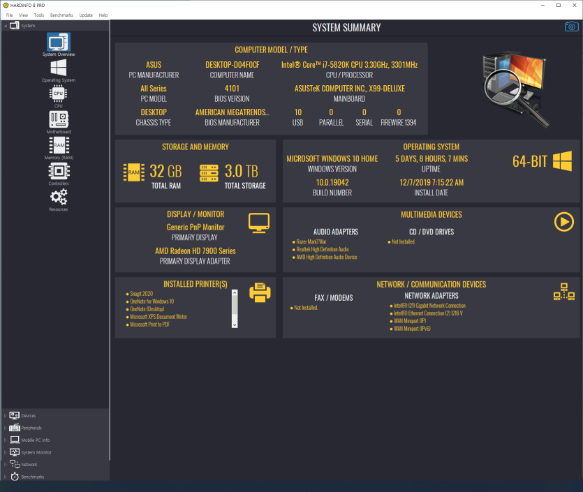Image resolution: width=583 pixels, height=492 pixels.
Task: Click the Microsoft Windows 10 Home text
Action: pyautogui.click(x=332, y=158)
